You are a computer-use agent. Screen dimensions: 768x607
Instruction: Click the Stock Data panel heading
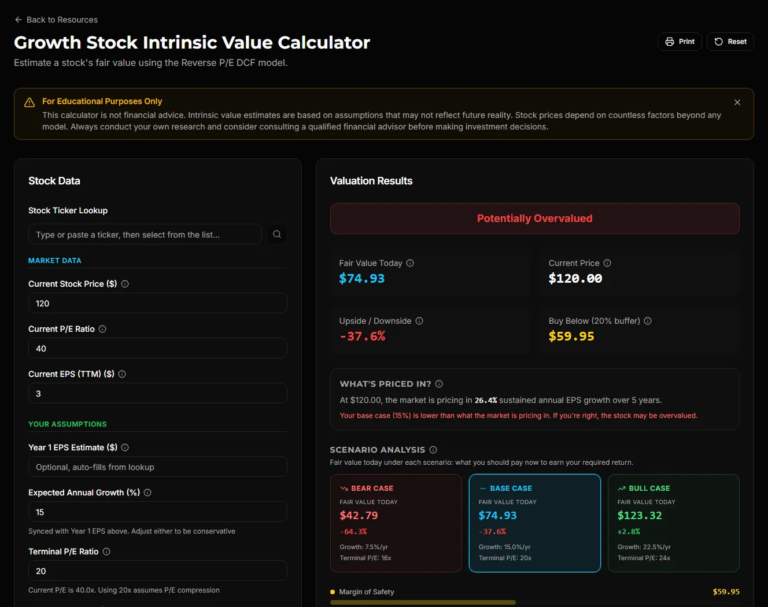tap(54, 181)
